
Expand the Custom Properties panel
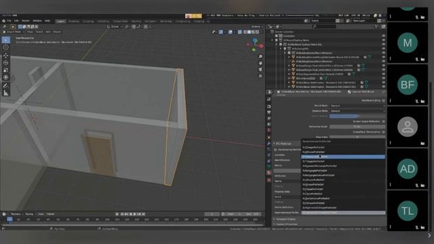(x=286, y=224)
